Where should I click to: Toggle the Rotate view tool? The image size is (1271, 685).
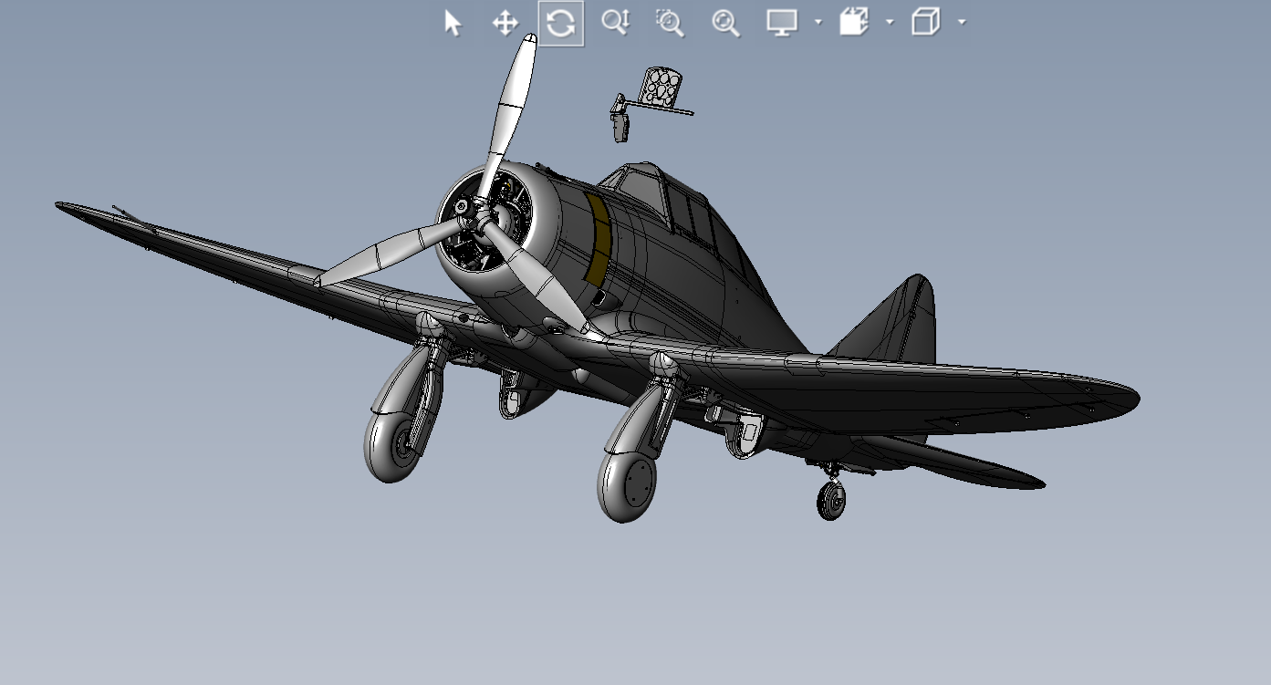coord(561,23)
